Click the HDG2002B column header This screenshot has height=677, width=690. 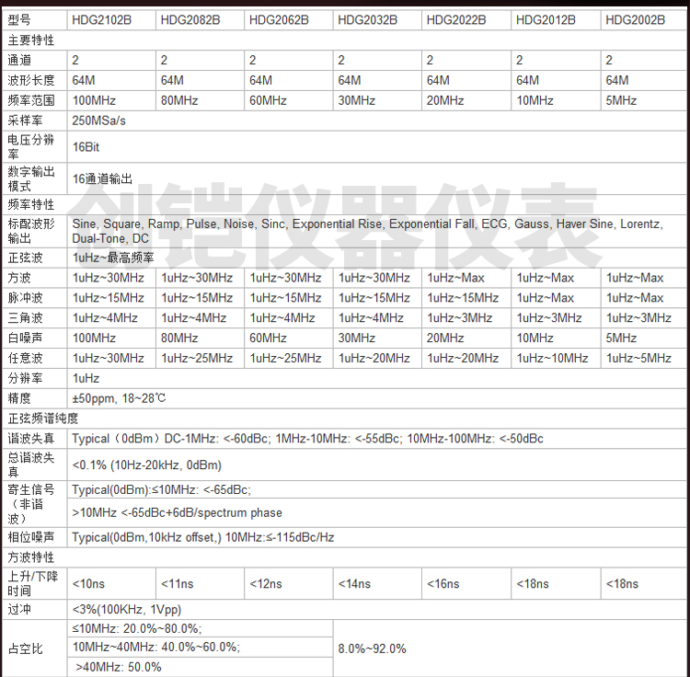tap(635, 19)
